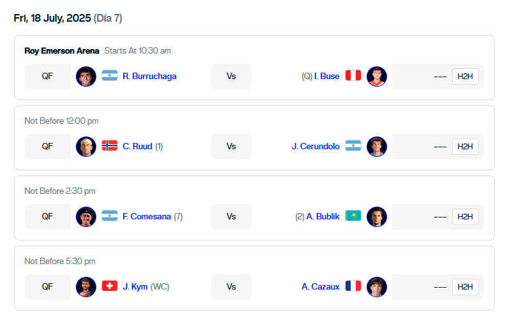This screenshot has width=505, height=324.
Task: Open the J. Kym player link
Action: [x=135, y=287]
